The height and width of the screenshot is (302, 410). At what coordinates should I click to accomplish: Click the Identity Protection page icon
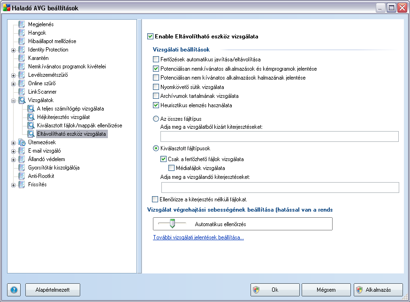pos(22,50)
